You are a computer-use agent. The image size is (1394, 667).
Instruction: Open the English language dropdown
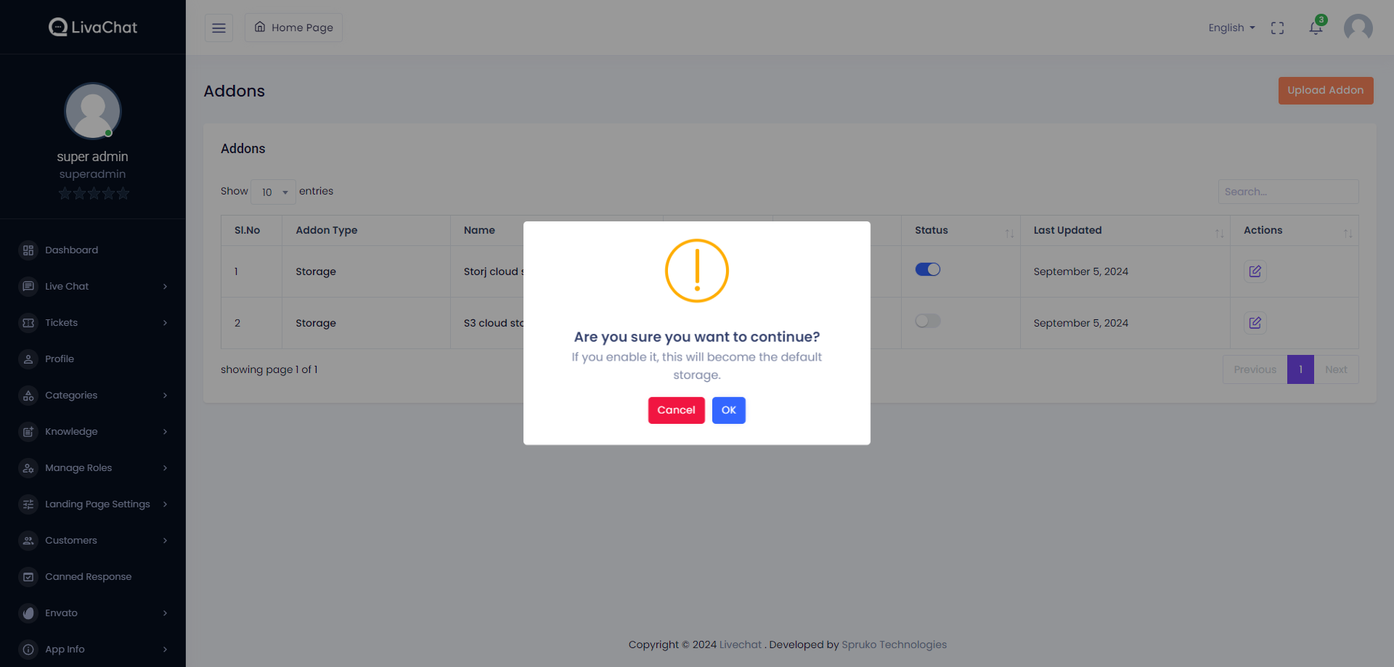click(x=1231, y=28)
